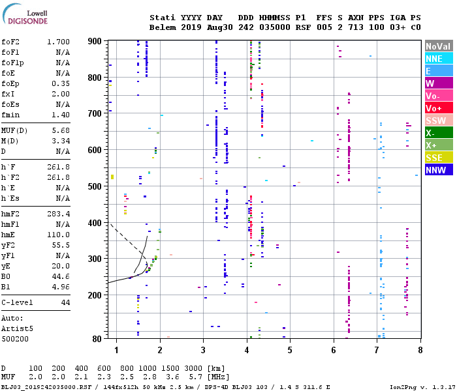This screenshot has width=457, height=391.
Task: Click the Ion2Png version text
Action: tap(422, 387)
